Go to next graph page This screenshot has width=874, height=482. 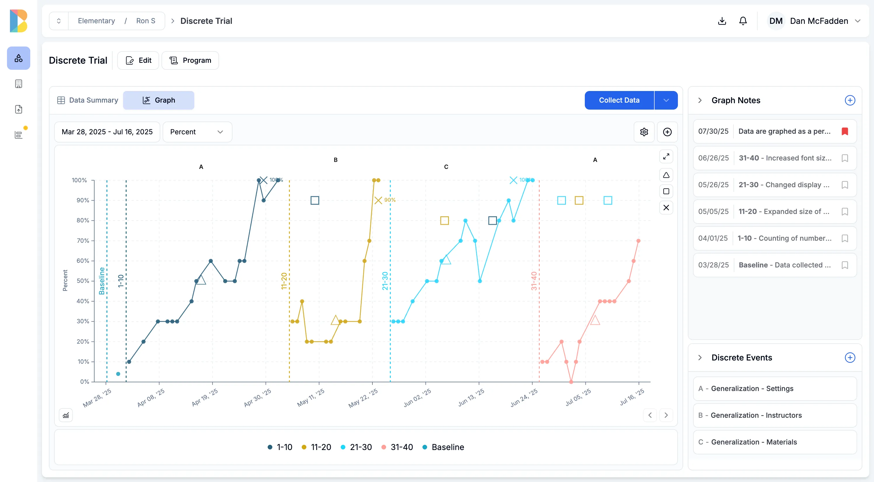pos(666,415)
